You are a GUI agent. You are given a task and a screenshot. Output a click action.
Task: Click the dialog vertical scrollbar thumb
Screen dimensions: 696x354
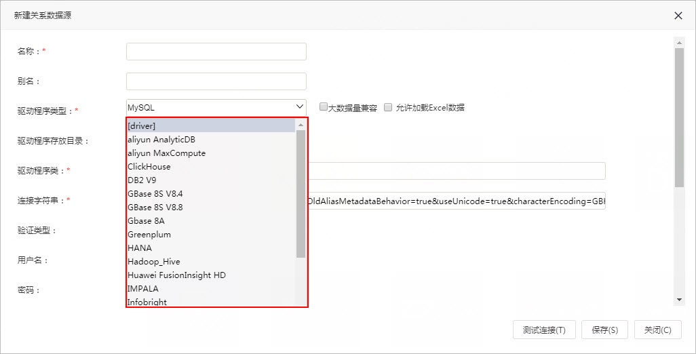point(679,117)
